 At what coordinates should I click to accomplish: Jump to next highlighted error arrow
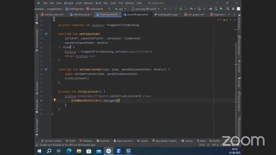pyautogui.click(x=235, y=20)
